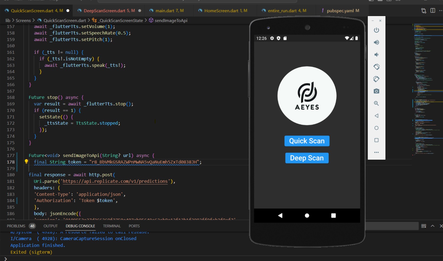Tap the battery icon in the phone status bar
Viewport: 443px width, 261px height.
tap(357, 38)
